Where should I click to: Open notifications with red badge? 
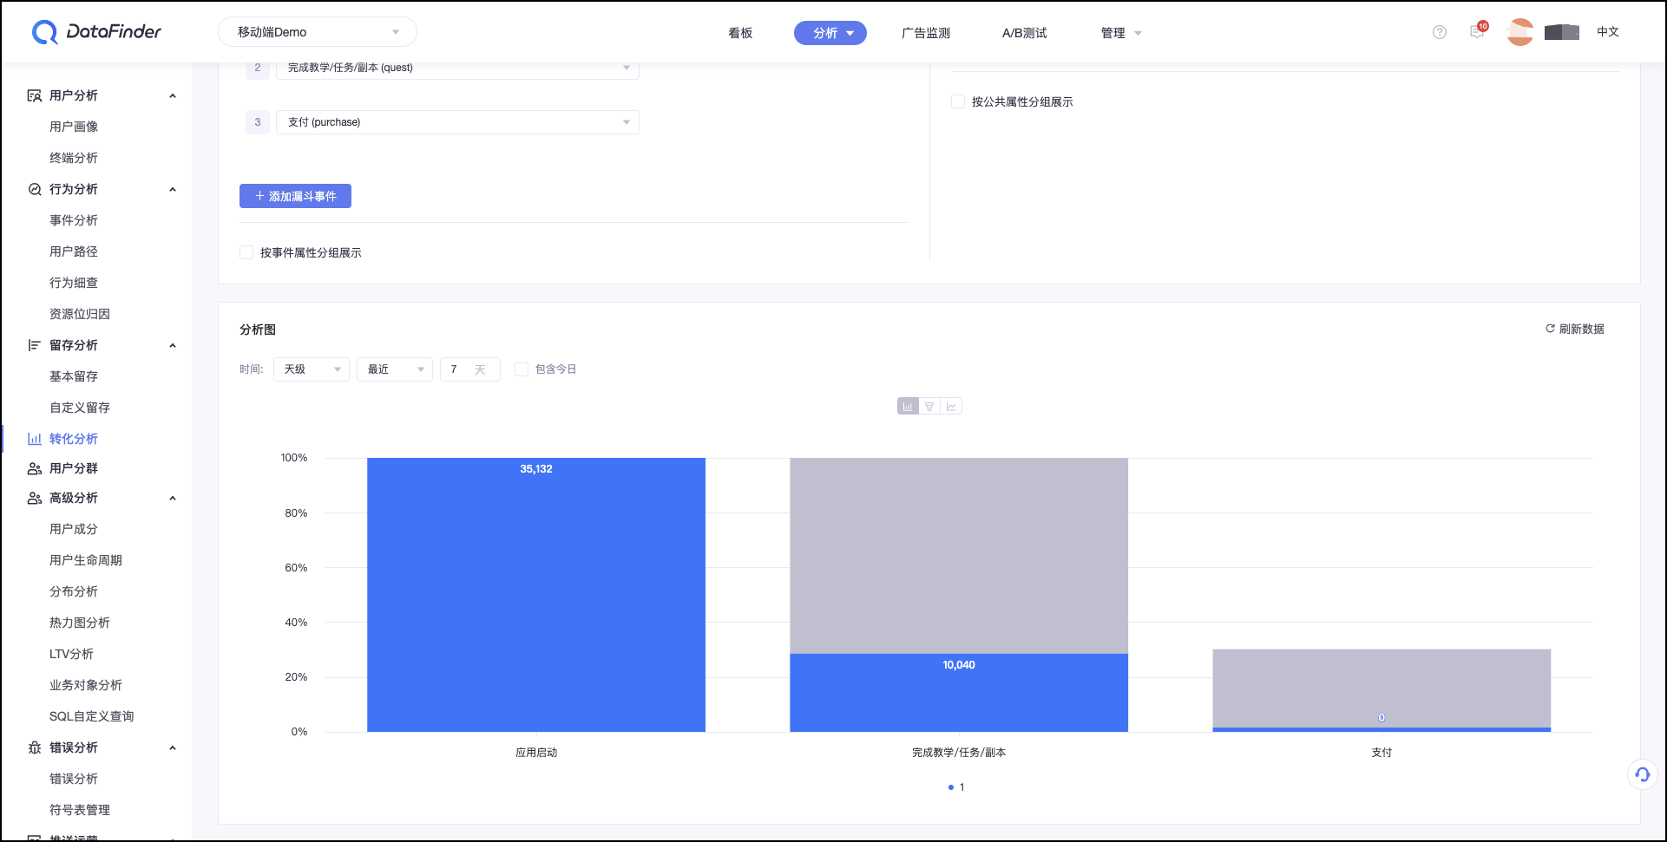point(1478,31)
